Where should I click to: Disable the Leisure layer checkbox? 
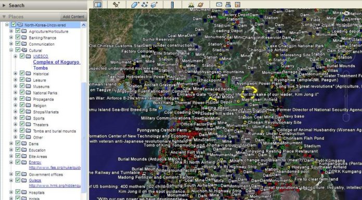(x=22, y=80)
